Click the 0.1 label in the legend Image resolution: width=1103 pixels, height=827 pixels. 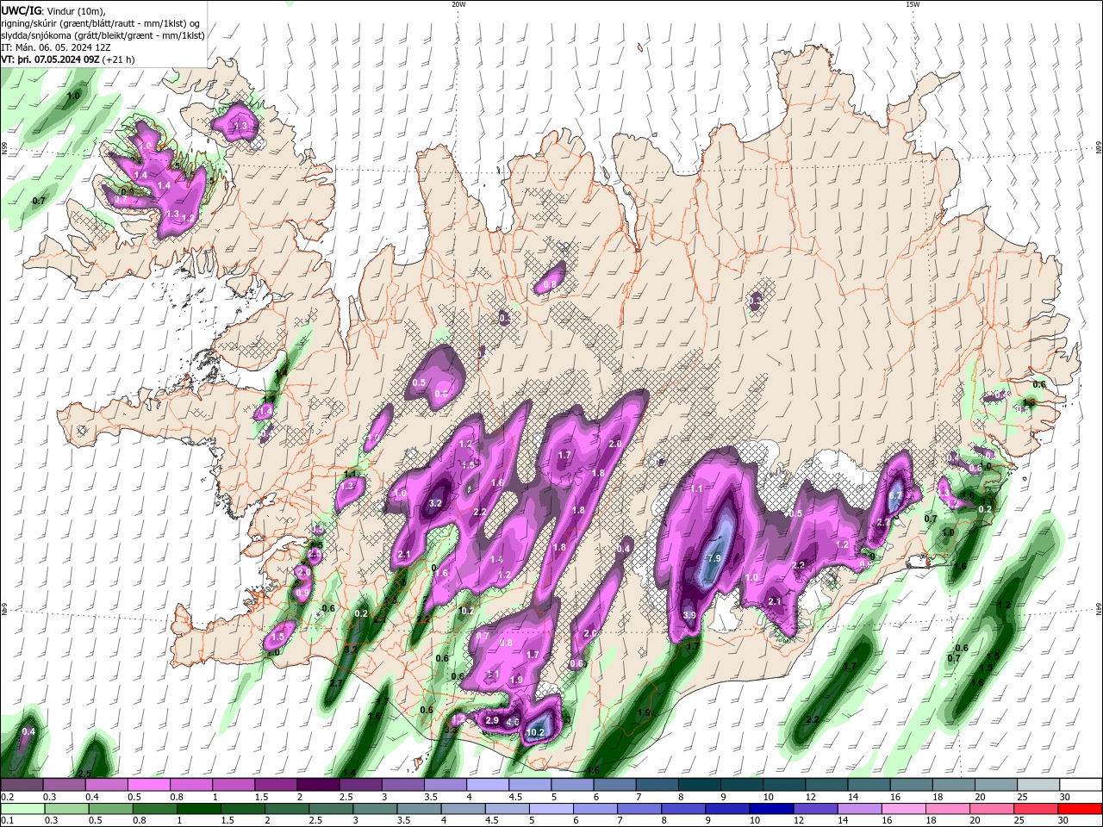(x=7, y=821)
